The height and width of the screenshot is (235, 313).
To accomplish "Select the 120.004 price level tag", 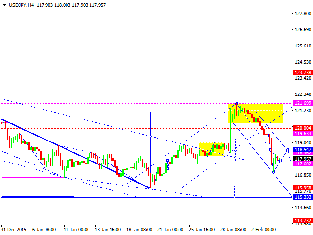I will click(303, 128).
